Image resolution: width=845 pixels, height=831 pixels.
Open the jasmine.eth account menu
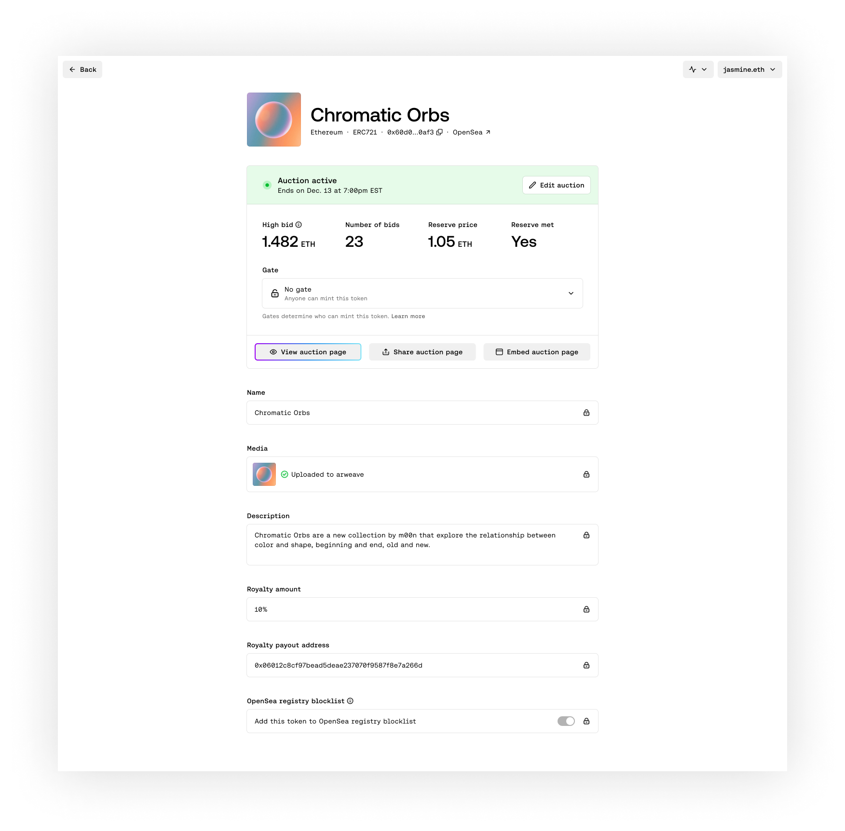tap(750, 69)
